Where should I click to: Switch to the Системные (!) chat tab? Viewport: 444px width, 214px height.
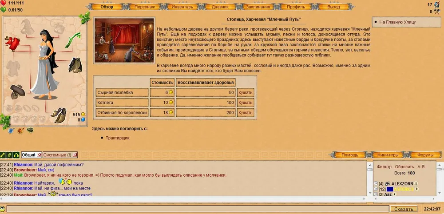tap(57, 155)
